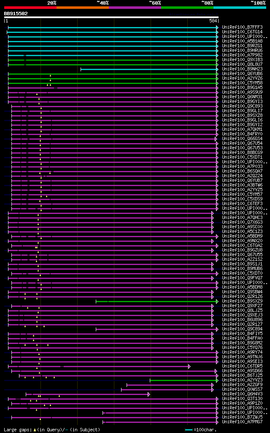Select the UniRef100_A7P982 label
Viewport: 270px width, 433px height.
(242, 55)
